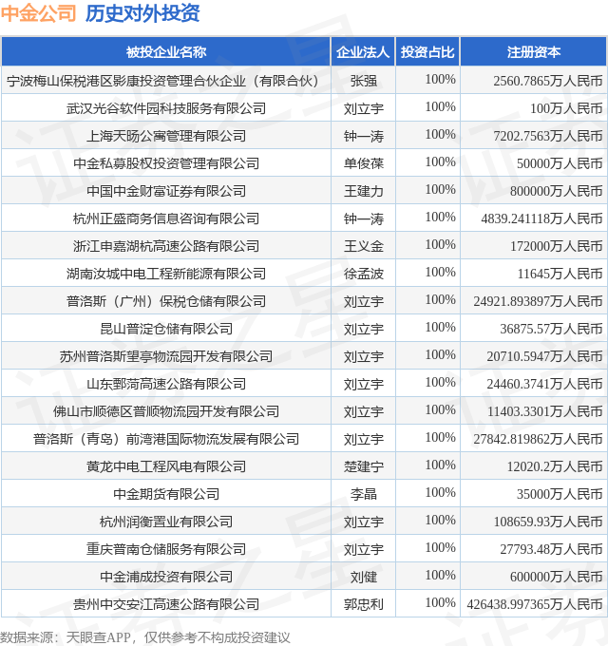Click capital value 600000万人民币
Image resolution: width=608 pixels, height=646 pixels.
[557, 577]
